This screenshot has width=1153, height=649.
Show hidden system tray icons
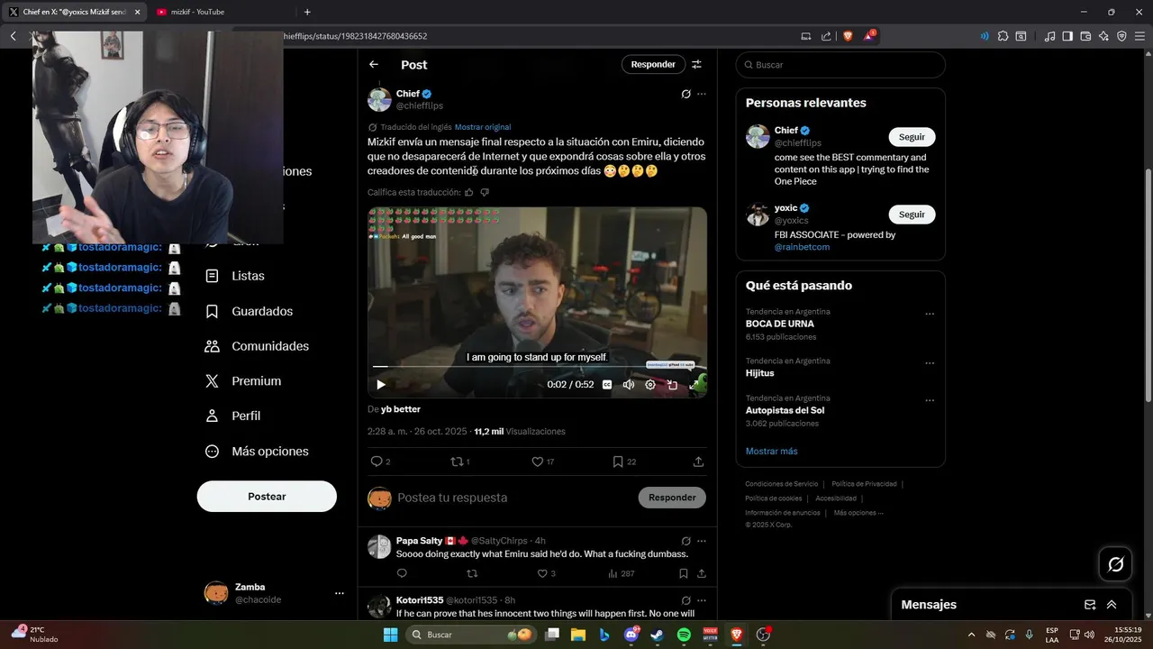971,635
